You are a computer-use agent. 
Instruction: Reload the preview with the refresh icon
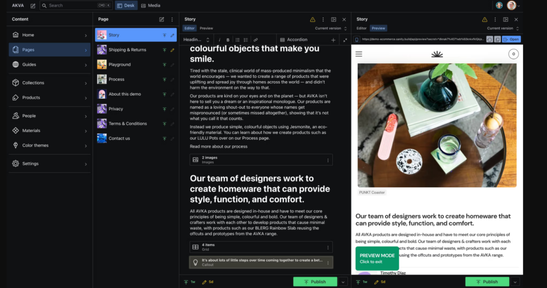click(489, 39)
